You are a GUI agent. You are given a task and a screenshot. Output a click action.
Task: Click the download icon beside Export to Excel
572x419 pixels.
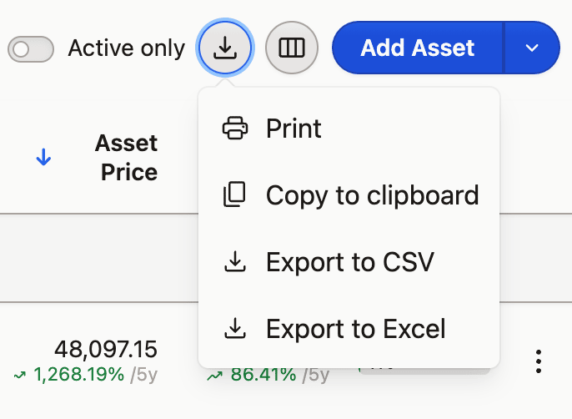[234, 328]
